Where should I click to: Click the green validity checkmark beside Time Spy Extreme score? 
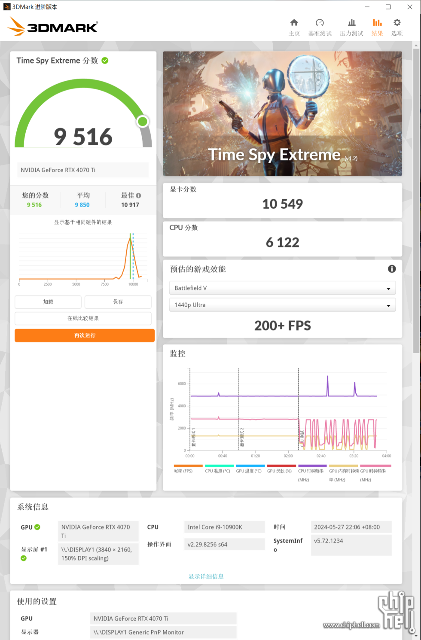pos(105,61)
